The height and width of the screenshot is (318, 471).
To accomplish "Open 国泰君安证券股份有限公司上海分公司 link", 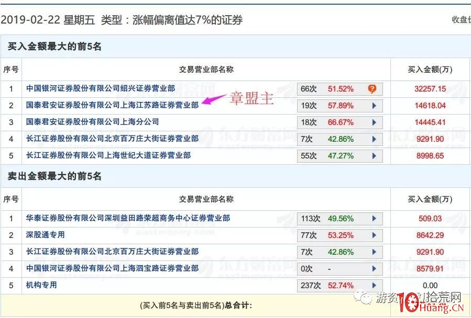I will 93,122.
